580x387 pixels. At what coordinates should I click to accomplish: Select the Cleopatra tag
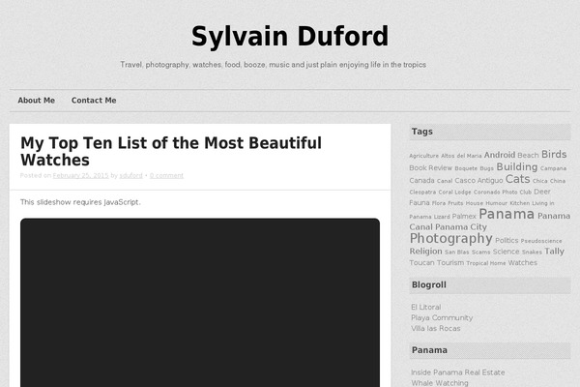coord(422,193)
